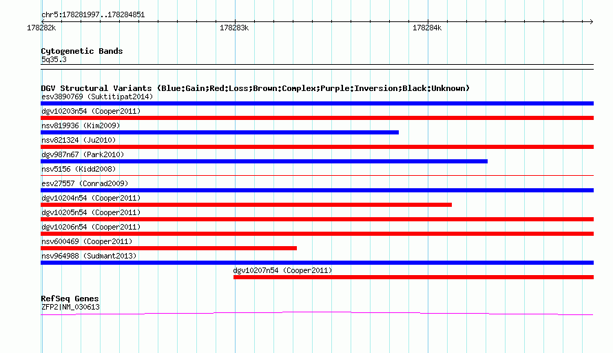Click the Cytogenetic Bands track title
Viewport: 613px width, 353px height.
pyautogui.click(x=82, y=51)
